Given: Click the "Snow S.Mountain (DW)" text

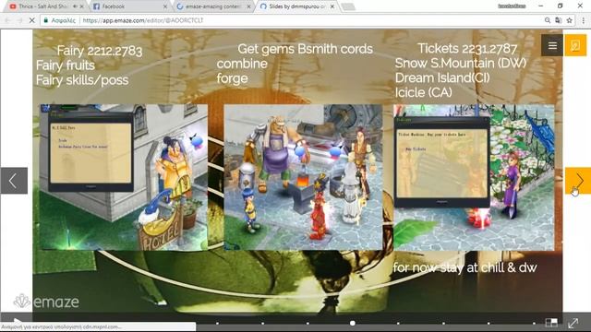Looking at the screenshot, I should [x=461, y=63].
